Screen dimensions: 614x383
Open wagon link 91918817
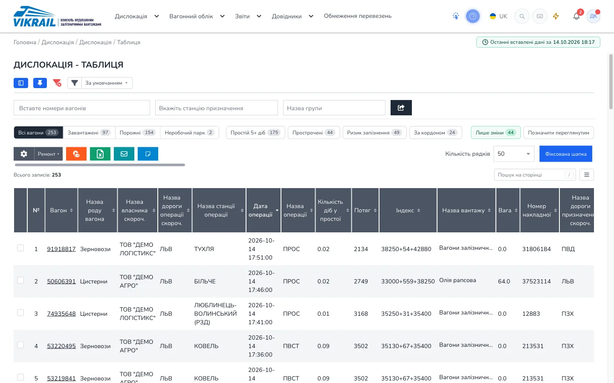click(x=61, y=249)
